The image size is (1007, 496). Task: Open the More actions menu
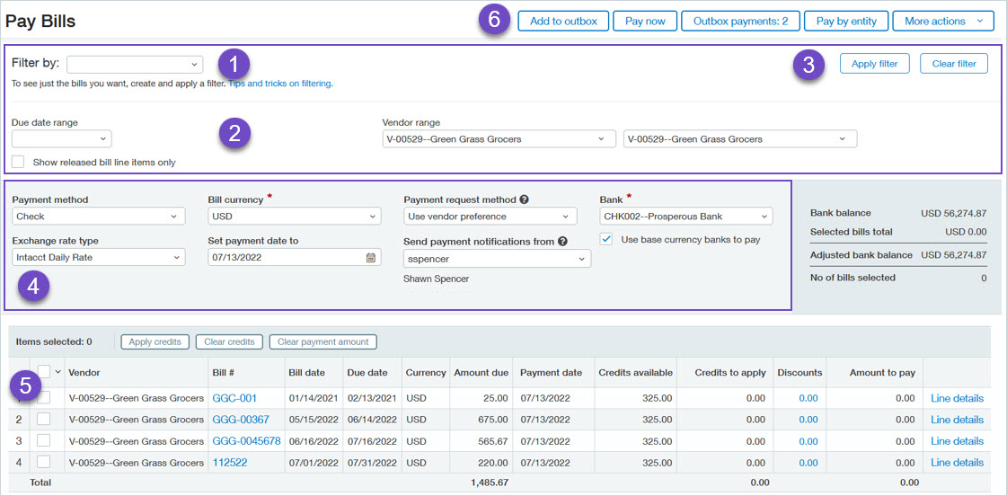point(943,21)
